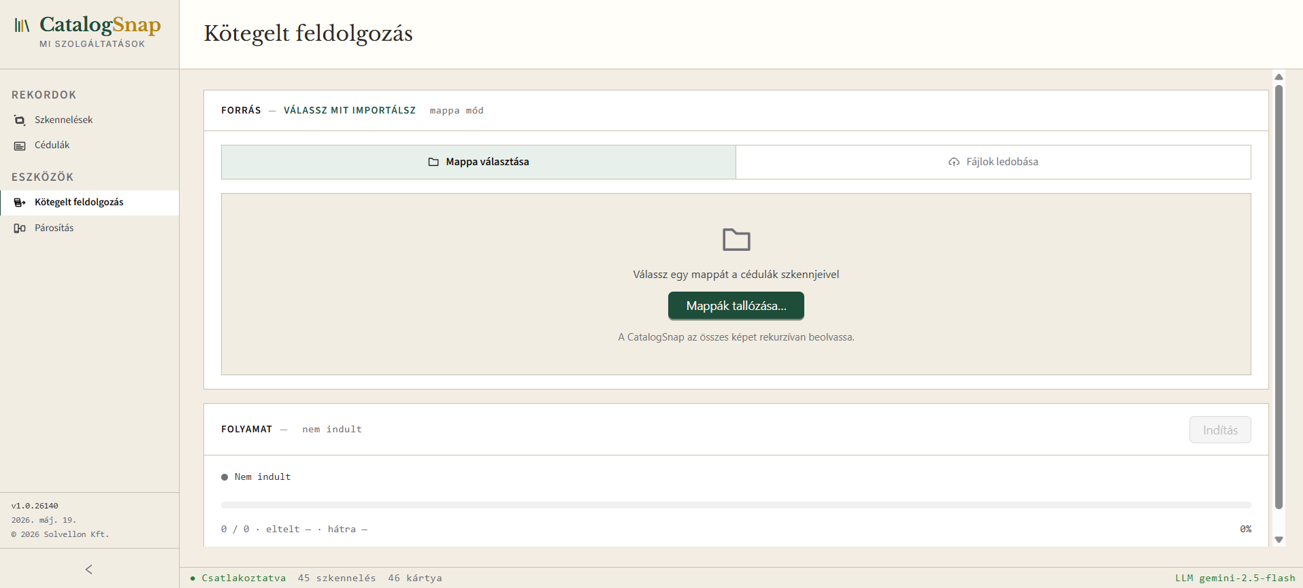Click the CatalogSnap bookshelf logo icon

coord(22,26)
